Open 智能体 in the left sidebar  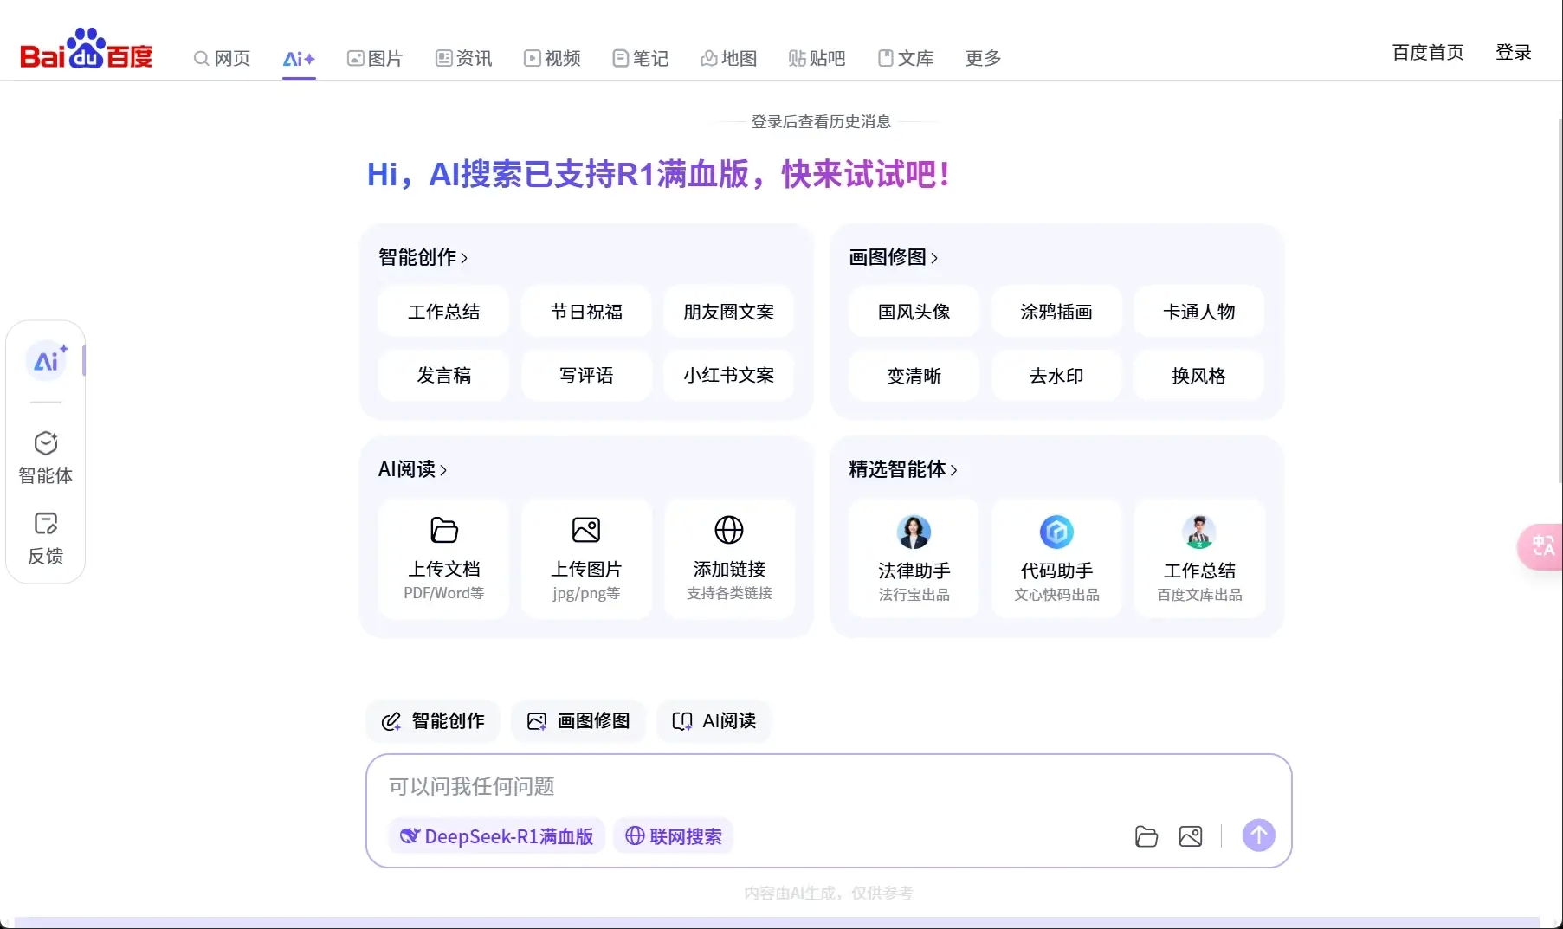click(46, 458)
